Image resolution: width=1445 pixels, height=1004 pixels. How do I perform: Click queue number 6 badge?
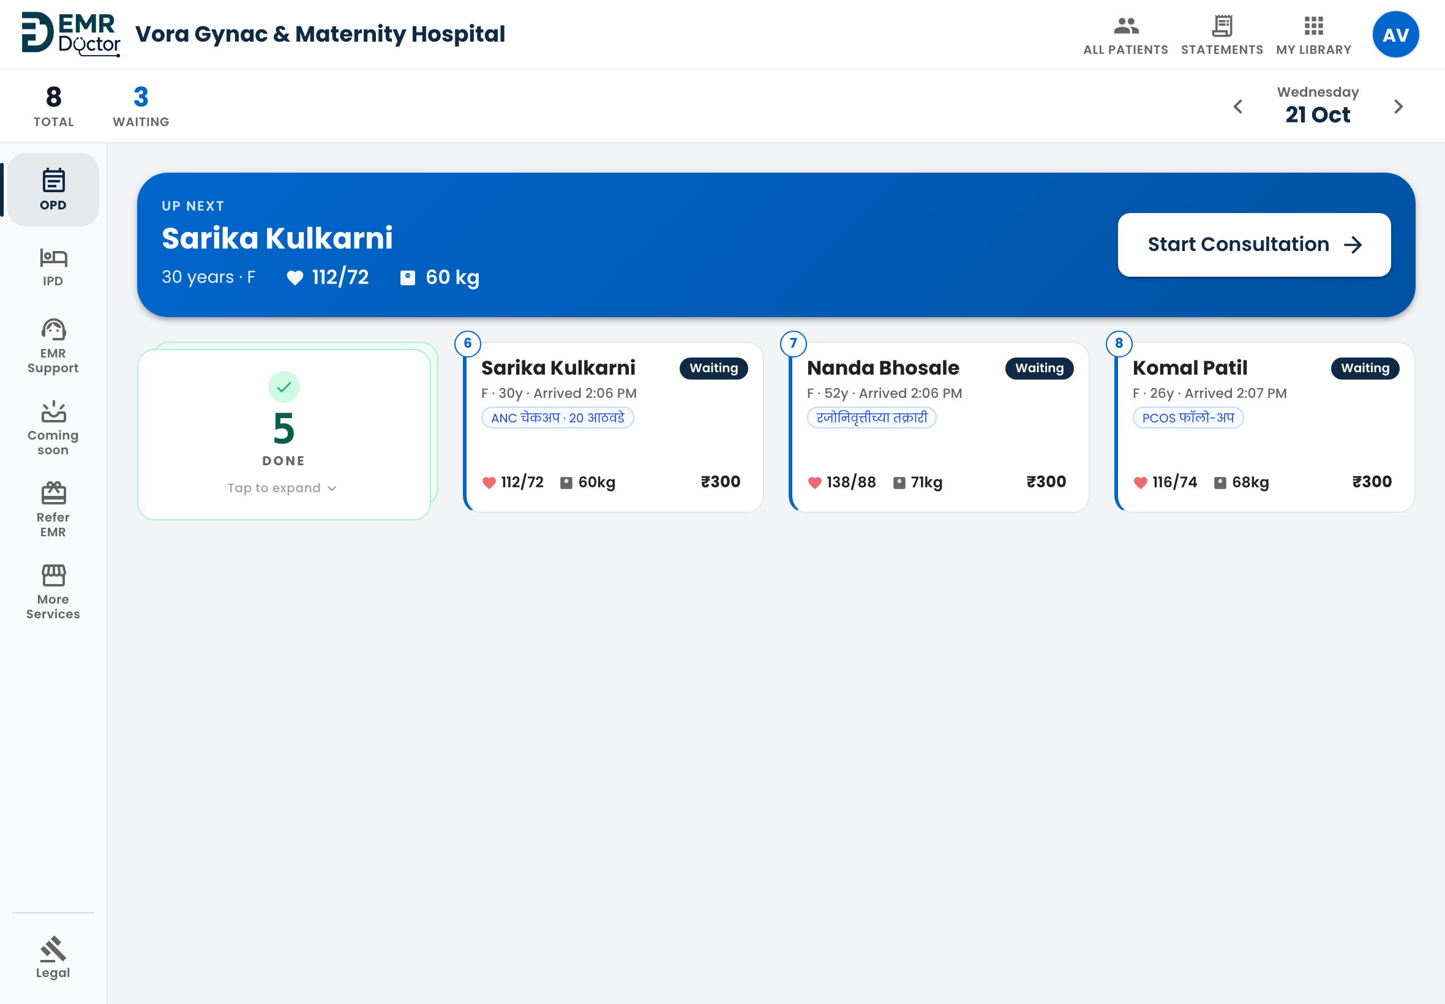[467, 343]
